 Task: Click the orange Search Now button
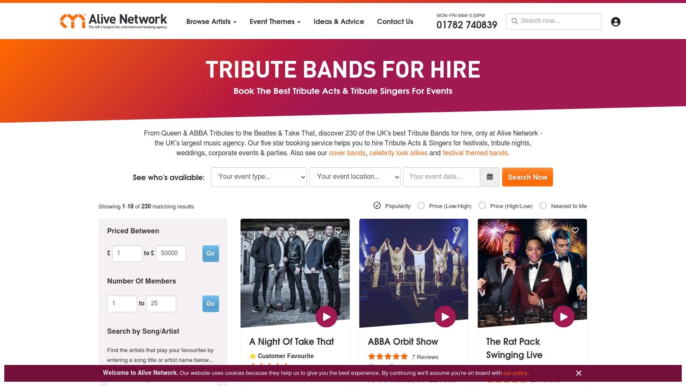(x=527, y=177)
